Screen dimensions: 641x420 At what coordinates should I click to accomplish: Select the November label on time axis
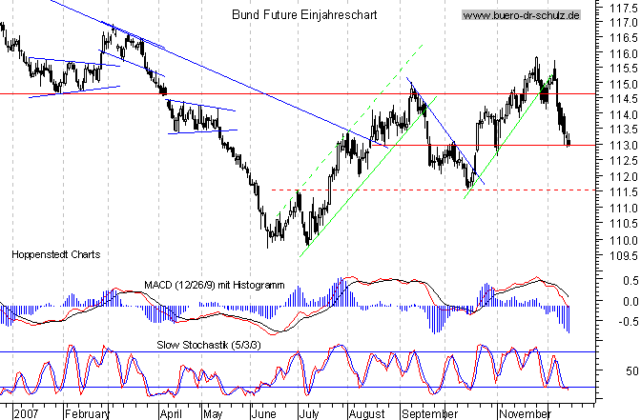click(525, 414)
